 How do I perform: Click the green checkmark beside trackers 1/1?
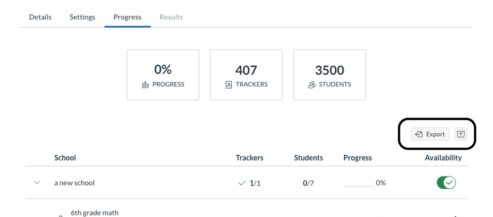coord(242,183)
